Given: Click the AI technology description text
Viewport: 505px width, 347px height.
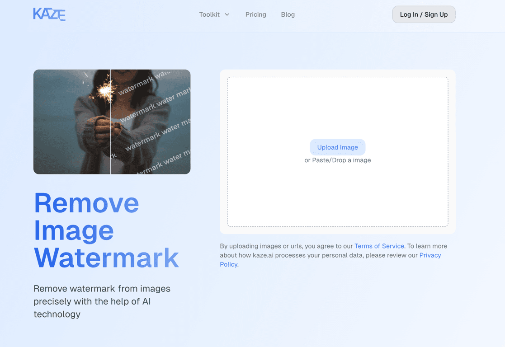Looking at the screenshot, I should 102,301.
